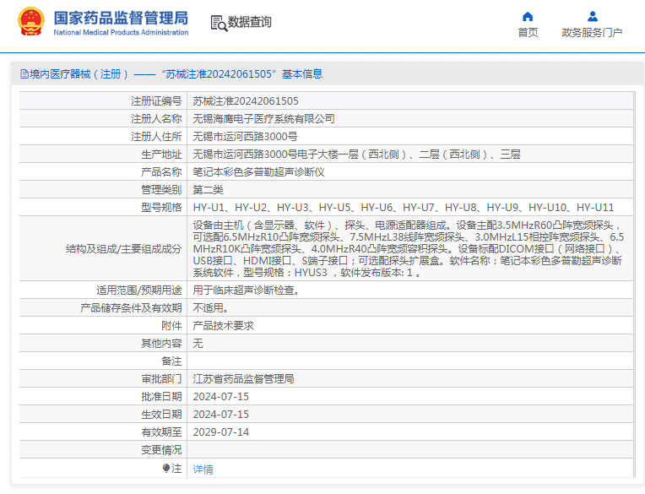This screenshot has height=494, width=645.
Task: Click 有效期至 label
Action: [x=161, y=432]
